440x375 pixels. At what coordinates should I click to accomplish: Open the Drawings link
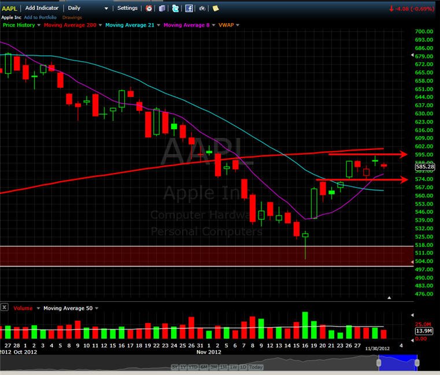pyautogui.click(x=72, y=17)
